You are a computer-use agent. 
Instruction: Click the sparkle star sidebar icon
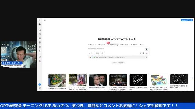(40, 51)
